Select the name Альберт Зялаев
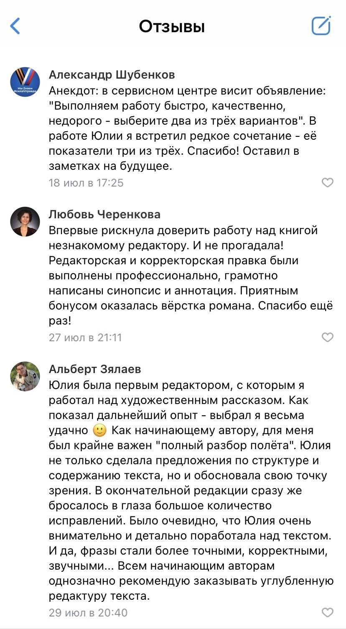Viewport: 346px width, 629px height. pos(95,369)
